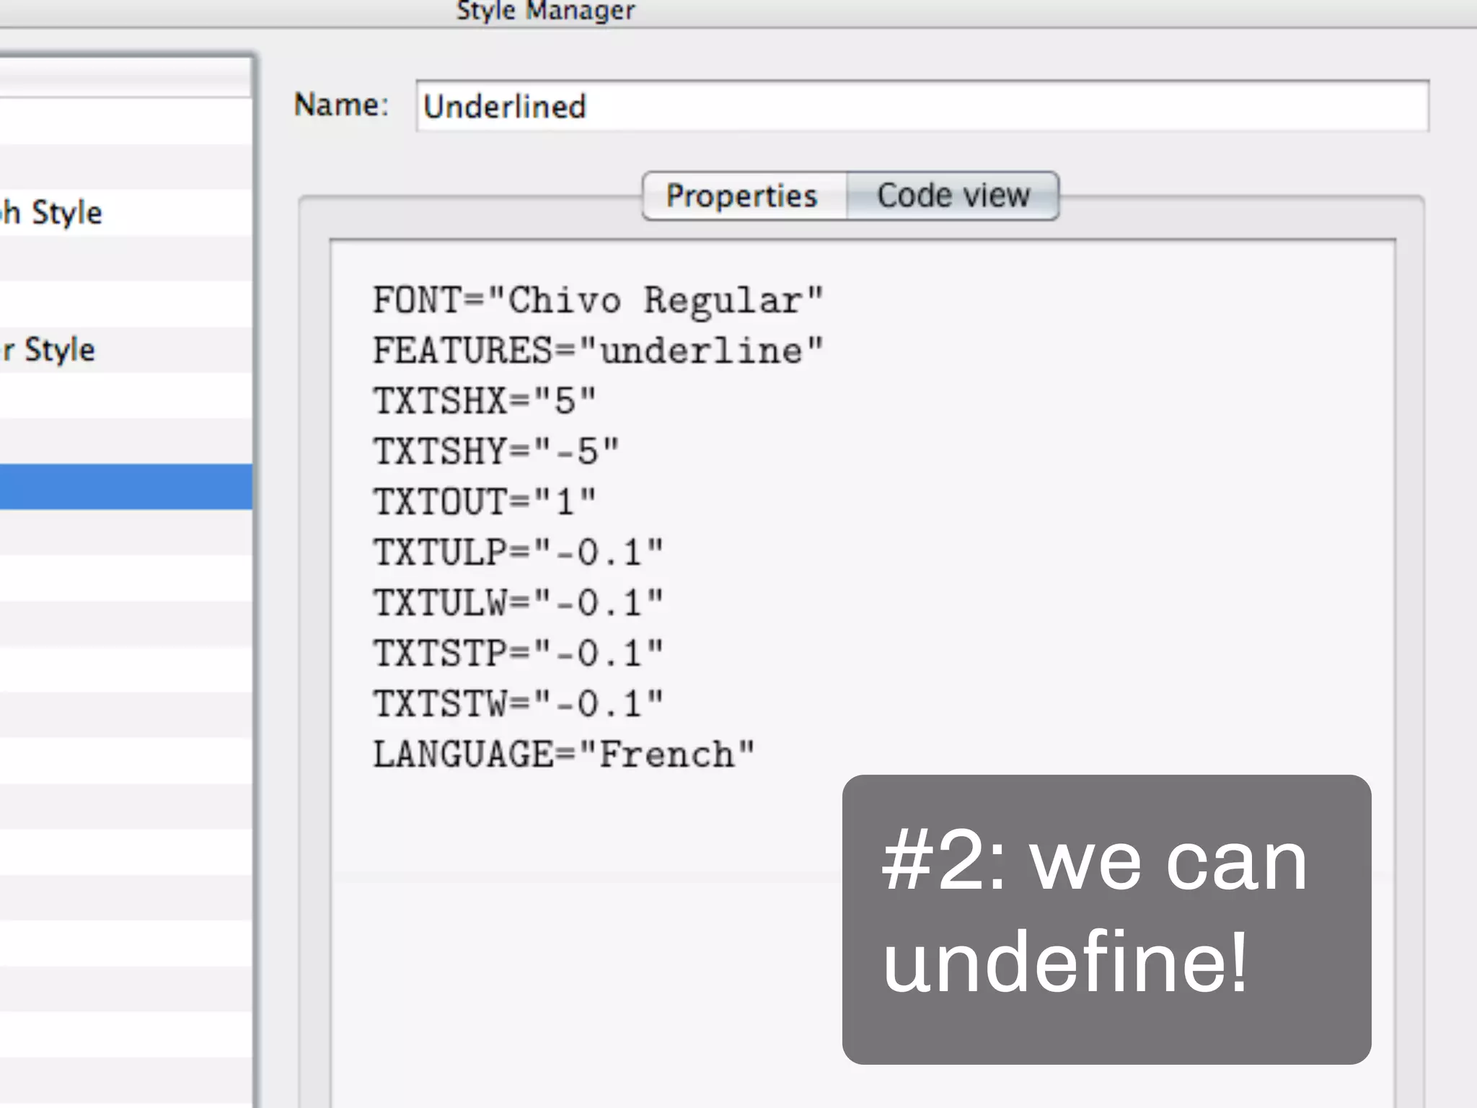This screenshot has height=1108, width=1477.
Task: Switch to the Code view tab
Action: pos(953,196)
